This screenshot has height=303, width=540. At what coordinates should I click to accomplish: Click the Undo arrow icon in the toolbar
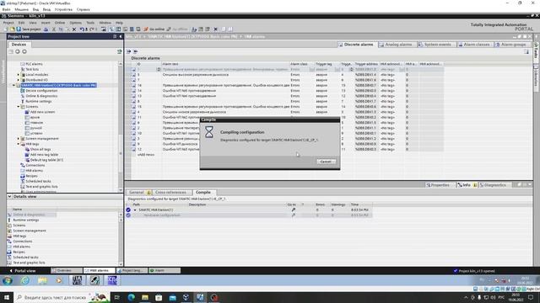tap(82, 29)
